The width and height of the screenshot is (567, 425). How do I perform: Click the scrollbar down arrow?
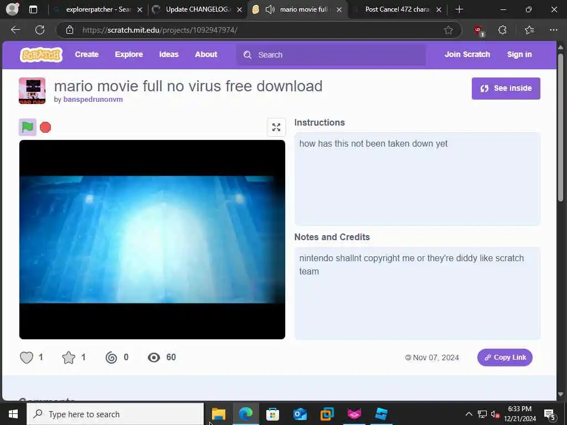(x=560, y=395)
